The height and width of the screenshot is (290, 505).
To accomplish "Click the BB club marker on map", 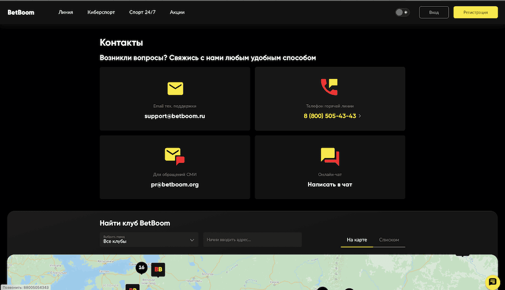I will 158,270.
